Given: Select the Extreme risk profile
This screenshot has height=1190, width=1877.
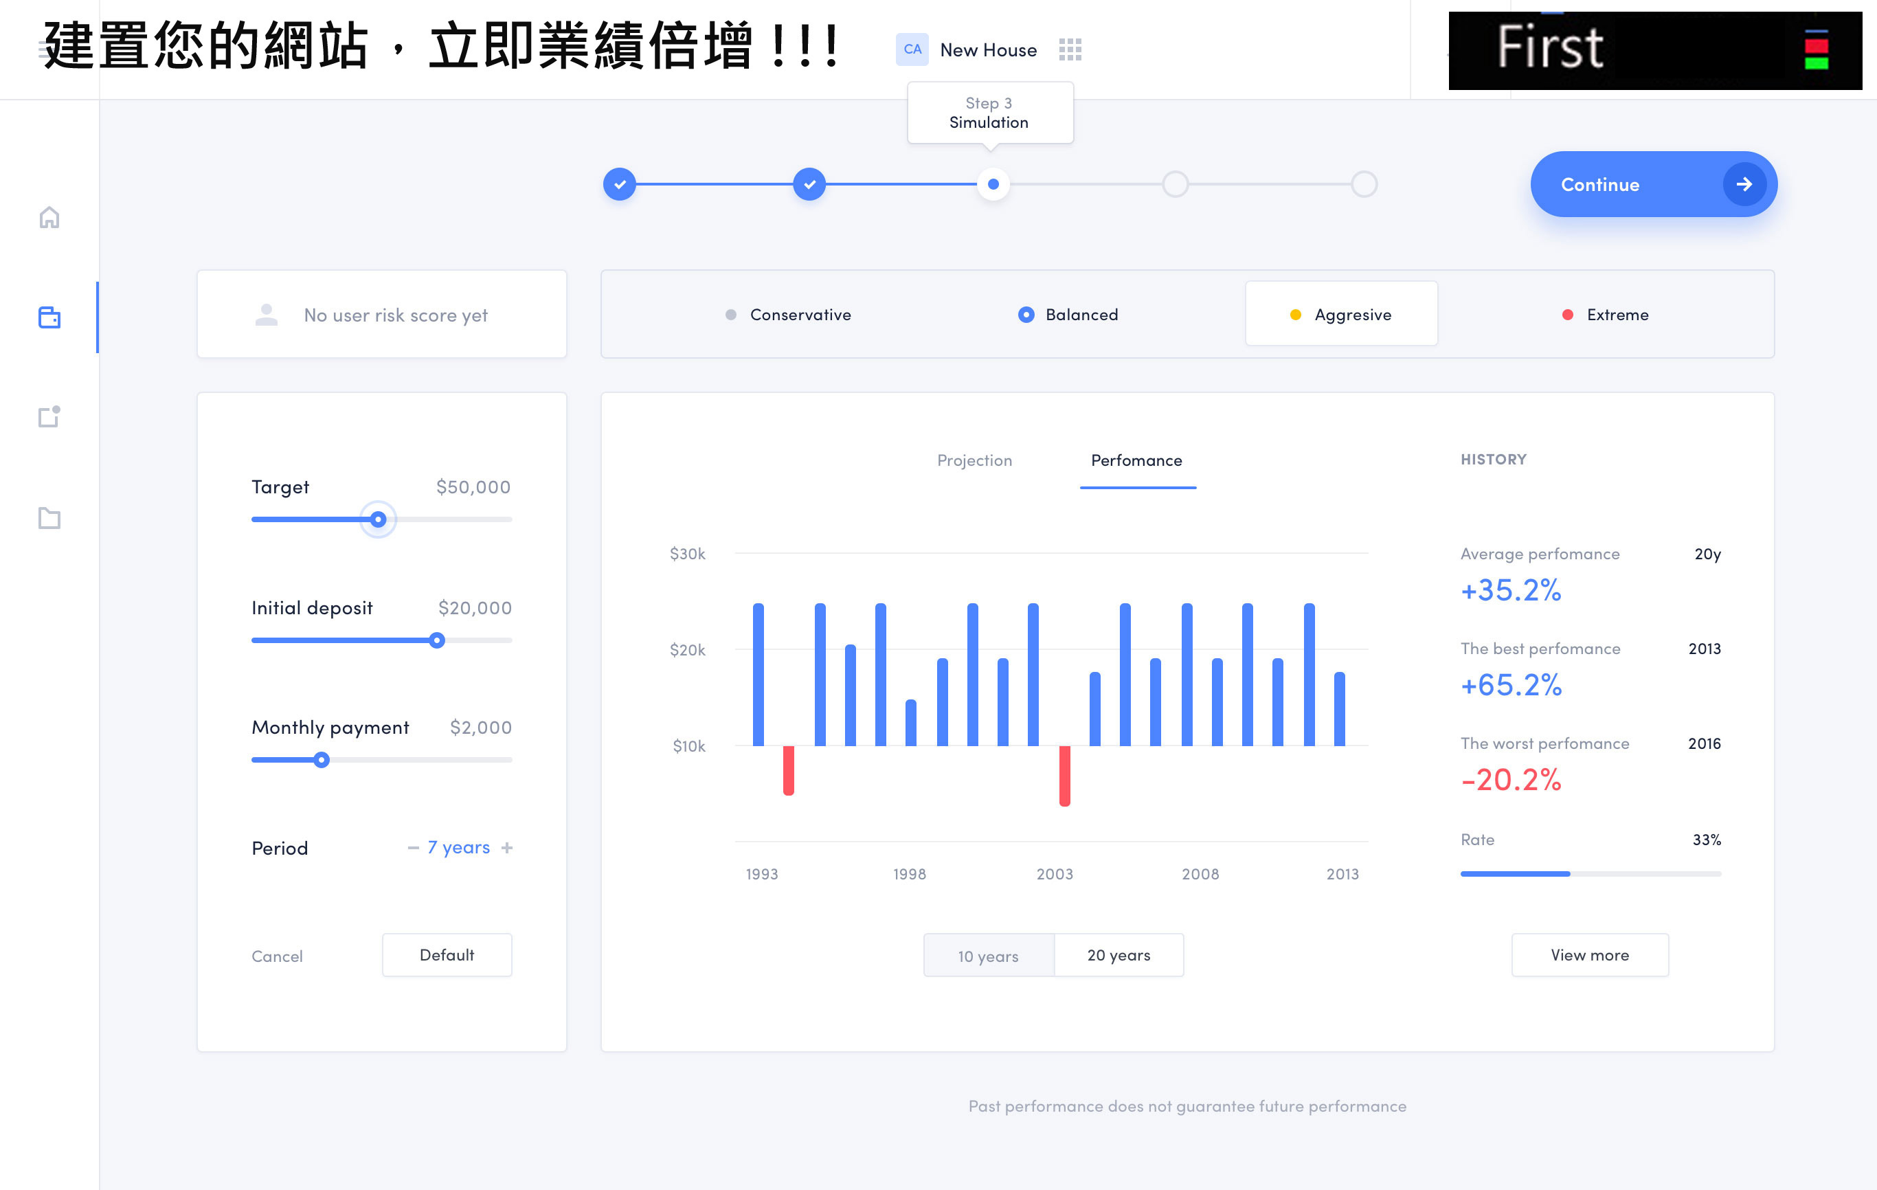Looking at the screenshot, I should [x=1606, y=315].
